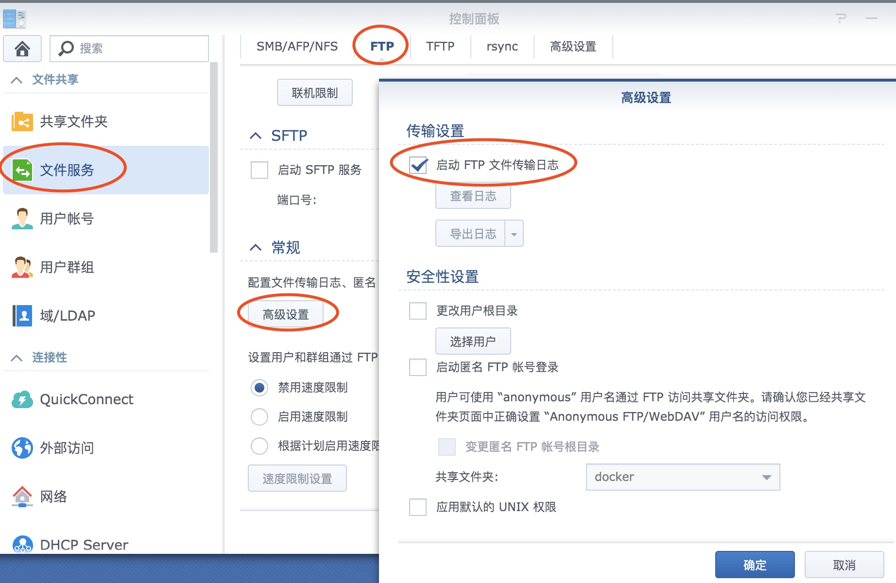Screen dimensions: 896x583
Task: Collapse the General (常规) section
Action: 256,248
